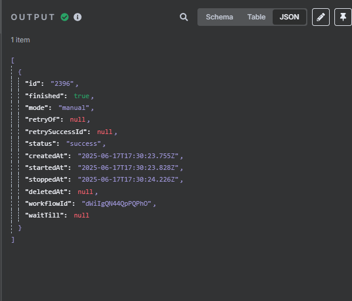The image size is (352, 301).
Task: Click the search magnifier icon
Action: [183, 17]
